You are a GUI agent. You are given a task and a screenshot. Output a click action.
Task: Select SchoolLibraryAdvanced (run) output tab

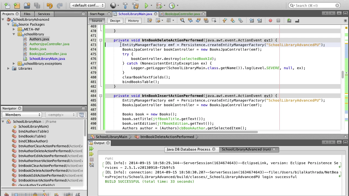(x=246, y=149)
